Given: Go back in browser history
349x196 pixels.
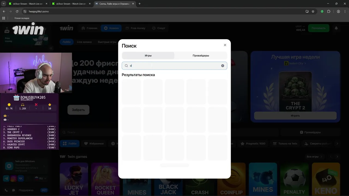Looking at the screenshot, I should click(x=4, y=11).
